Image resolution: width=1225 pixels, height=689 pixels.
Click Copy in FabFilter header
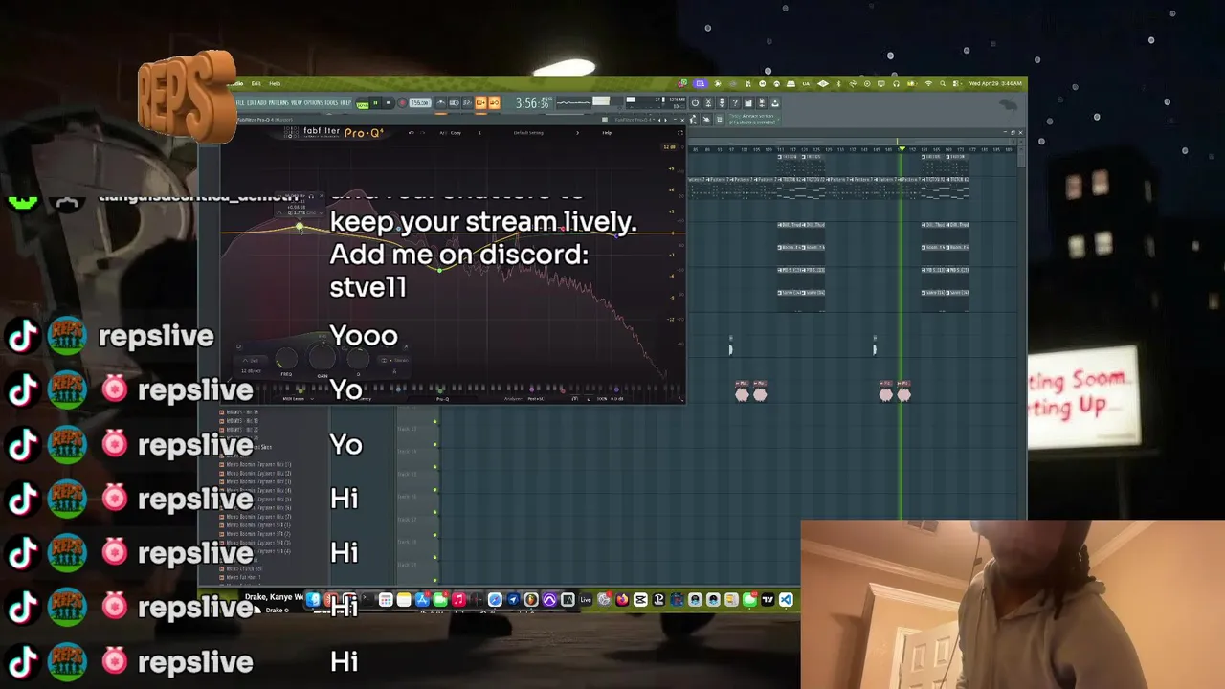[x=456, y=133]
